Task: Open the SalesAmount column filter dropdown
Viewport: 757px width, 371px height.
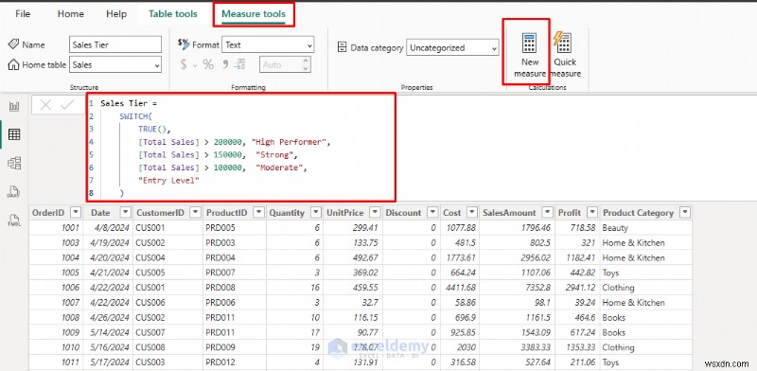Action: 547,213
